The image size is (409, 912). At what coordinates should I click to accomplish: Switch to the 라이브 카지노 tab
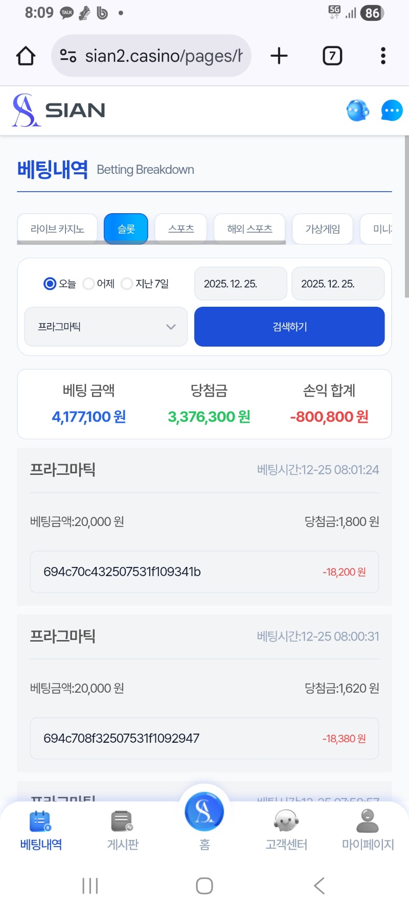57,229
